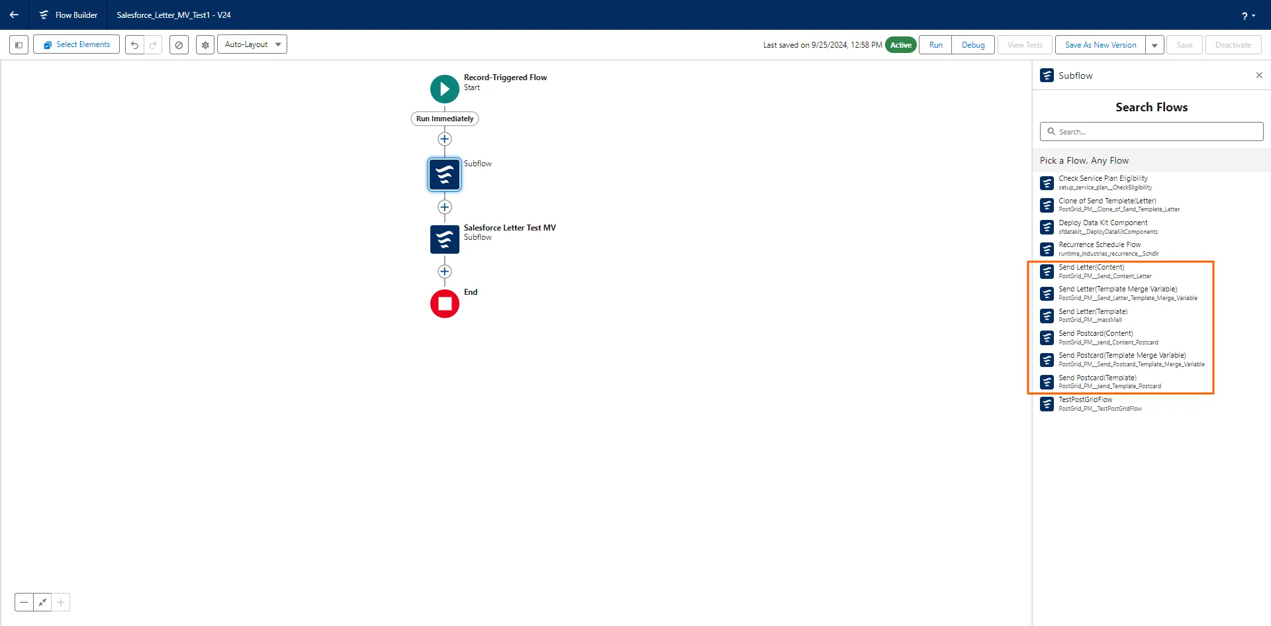Add element below Run Immediately

pos(445,139)
